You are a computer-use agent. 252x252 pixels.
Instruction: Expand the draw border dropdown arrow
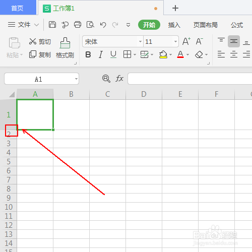pyautogui.click(x=152, y=54)
